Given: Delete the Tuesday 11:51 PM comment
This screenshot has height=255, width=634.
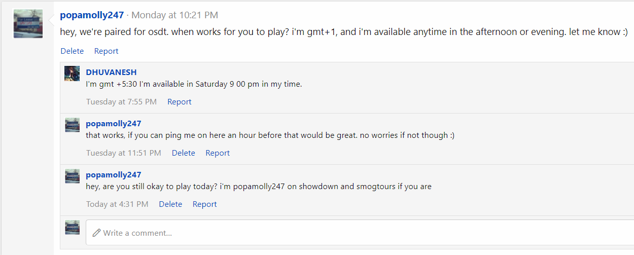Looking at the screenshot, I should click(183, 153).
